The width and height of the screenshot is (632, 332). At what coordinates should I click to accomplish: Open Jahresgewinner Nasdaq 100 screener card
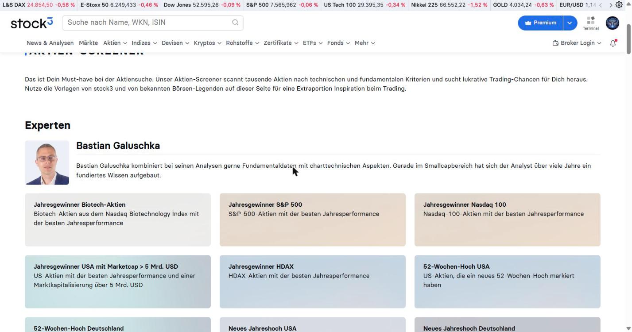point(508,220)
